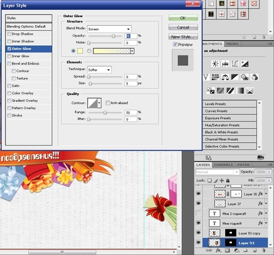Viewport: 274px width, 255px height.
Task: Click Add layer mask icon
Action: click(227, 250)
